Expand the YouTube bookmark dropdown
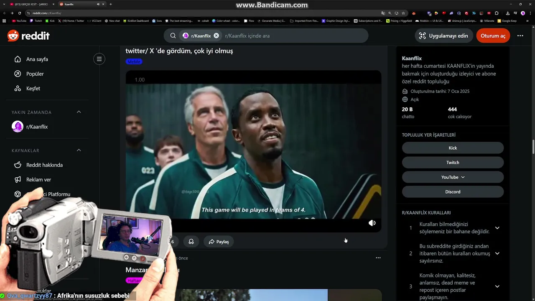 pyautogui.click(x=453, y=177)
